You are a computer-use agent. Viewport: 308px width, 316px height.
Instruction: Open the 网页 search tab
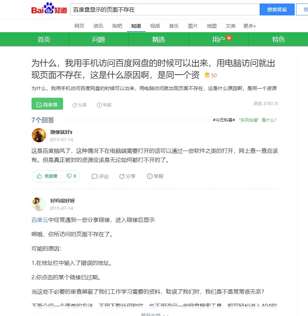pos(80,26)
